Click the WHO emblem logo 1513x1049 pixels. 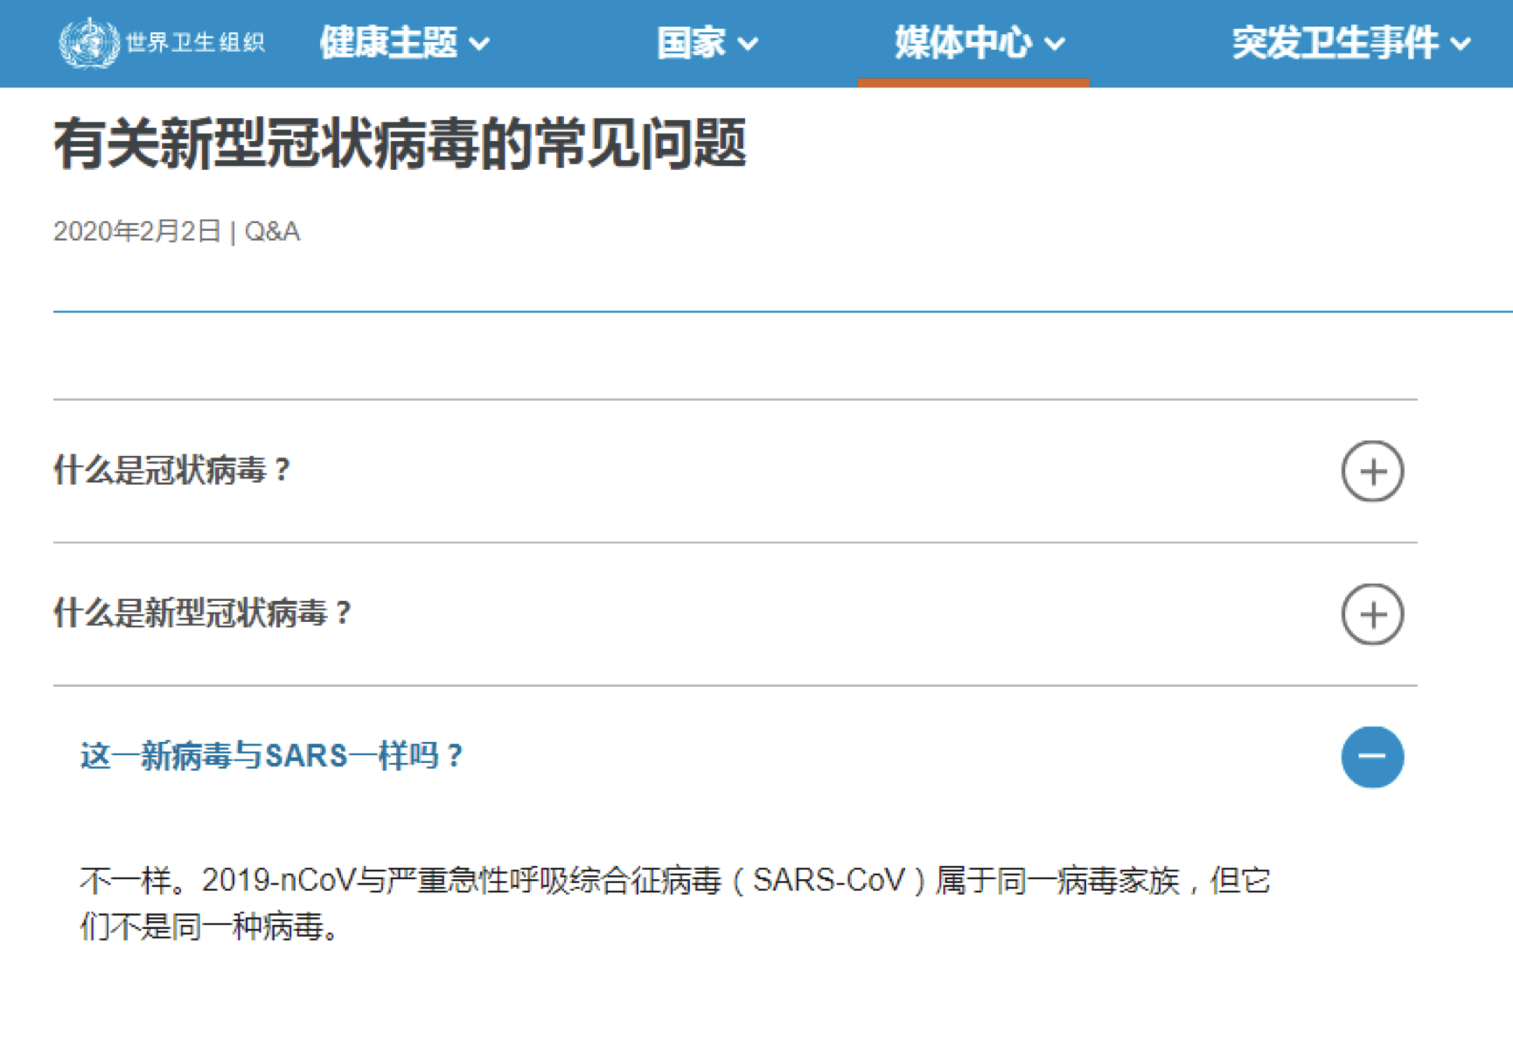coord(88,42)
